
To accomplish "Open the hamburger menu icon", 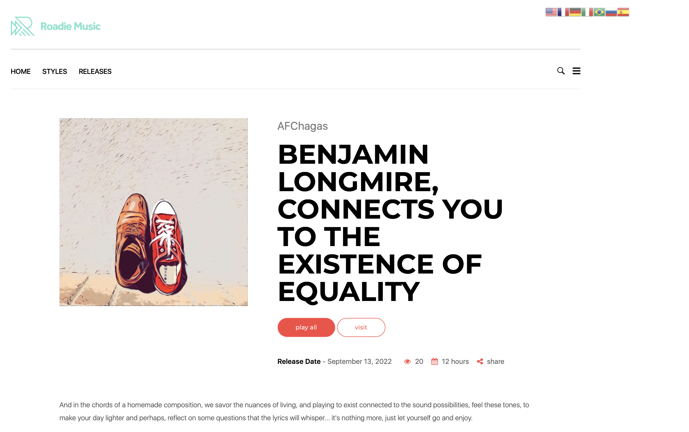I will coord(576,71).
